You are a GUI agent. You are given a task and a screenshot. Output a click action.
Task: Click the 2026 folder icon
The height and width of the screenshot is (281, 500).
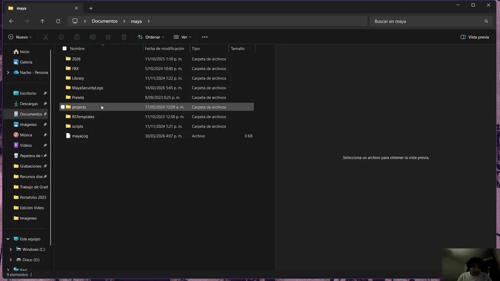tap(68, 59)
